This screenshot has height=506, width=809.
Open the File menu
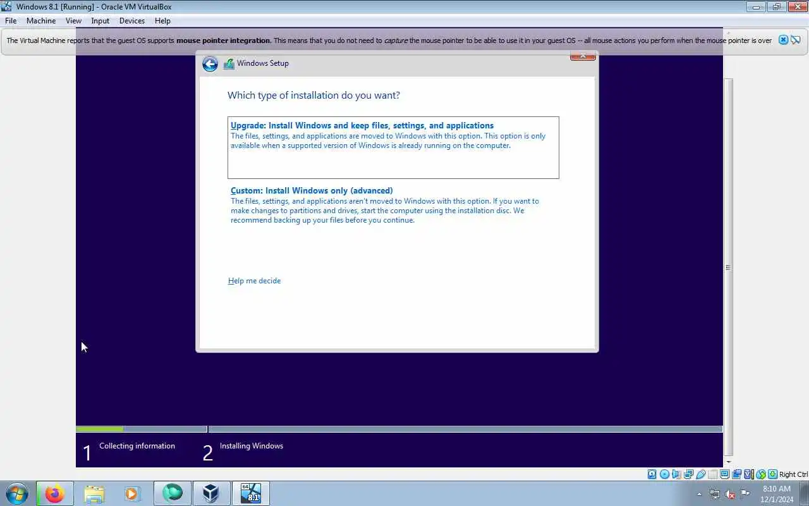pos(11,21)
